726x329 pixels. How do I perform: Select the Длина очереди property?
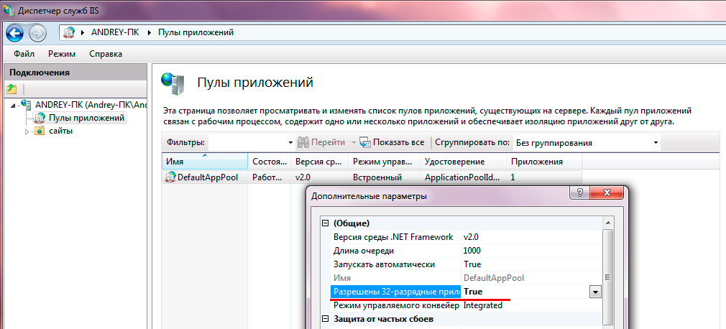coord(364,251)
